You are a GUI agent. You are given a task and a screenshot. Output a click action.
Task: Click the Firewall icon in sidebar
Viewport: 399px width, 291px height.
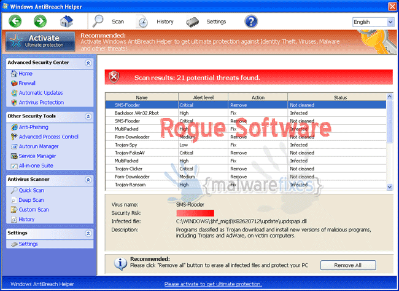pos(14,83)
